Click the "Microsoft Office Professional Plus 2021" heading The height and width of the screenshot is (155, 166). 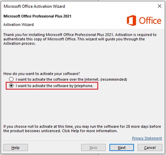[37, 16]
